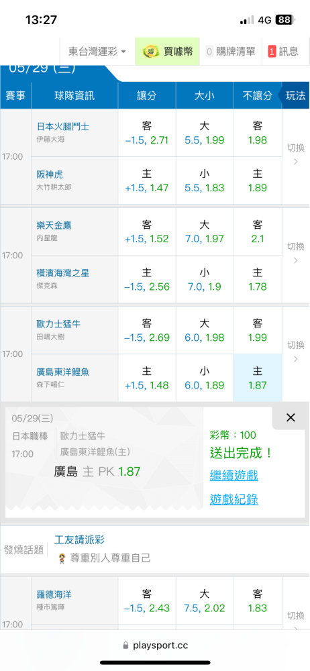Tap the lock icon in address bar

coord(125,645)
